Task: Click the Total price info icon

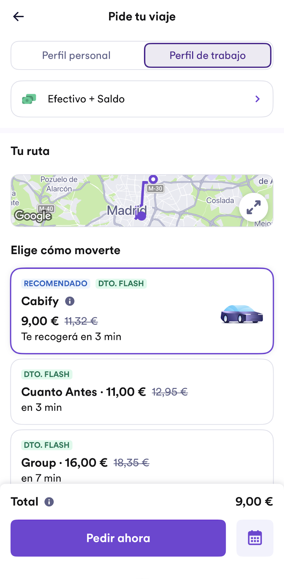Action: coord(49,502)
